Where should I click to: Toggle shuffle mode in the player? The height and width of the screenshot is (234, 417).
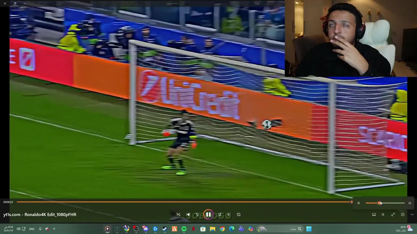click(178, 214)
